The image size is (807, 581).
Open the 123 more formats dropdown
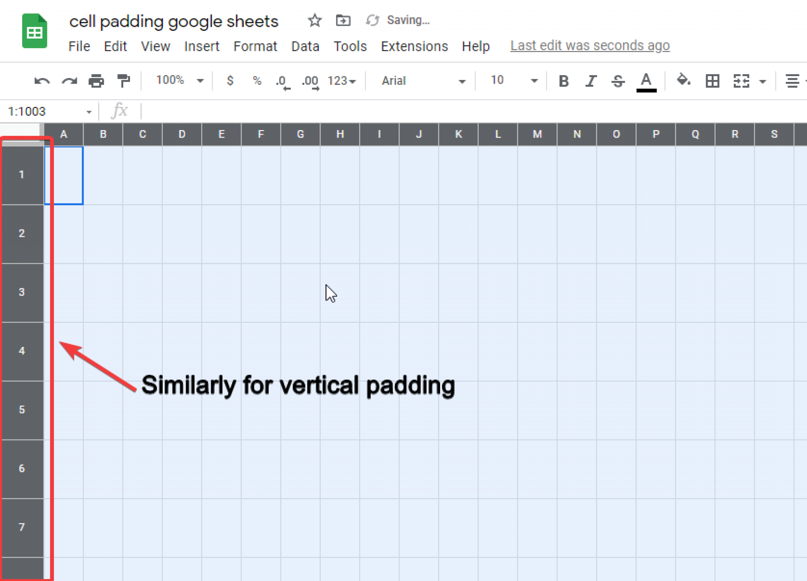342,81
